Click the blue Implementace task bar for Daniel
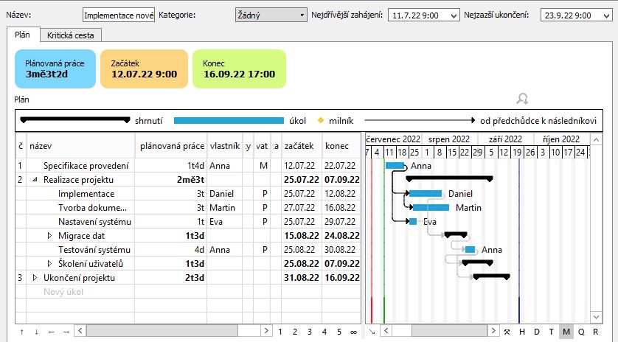Viewport: 618px width, 342px height. click(426, 194)
